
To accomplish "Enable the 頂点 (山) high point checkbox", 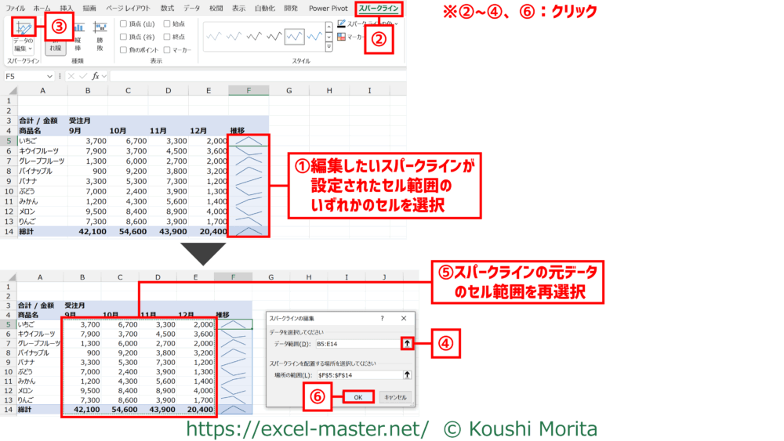I will click(x=124, y=23).
